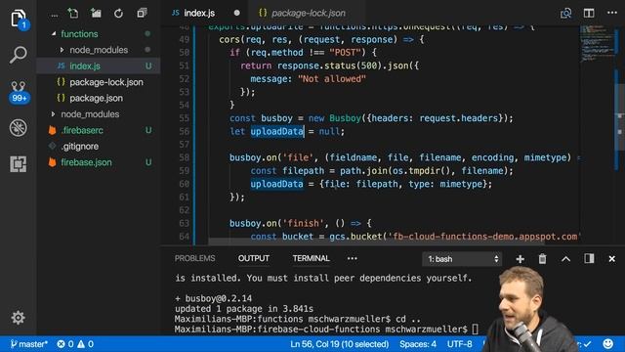Open the Search view in activity bar
This screenshot has width=625, height=352.
19,55
